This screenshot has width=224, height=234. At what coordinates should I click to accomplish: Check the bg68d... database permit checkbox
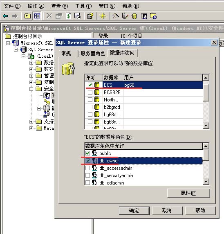(90, 114)
